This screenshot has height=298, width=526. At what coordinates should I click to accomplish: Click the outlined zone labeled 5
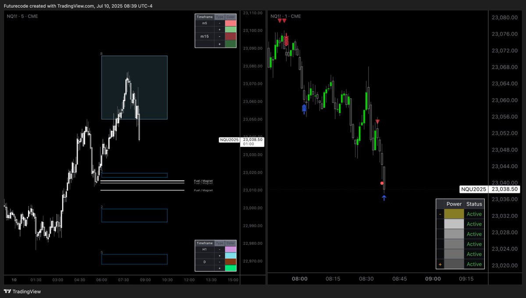pos(134,259)
